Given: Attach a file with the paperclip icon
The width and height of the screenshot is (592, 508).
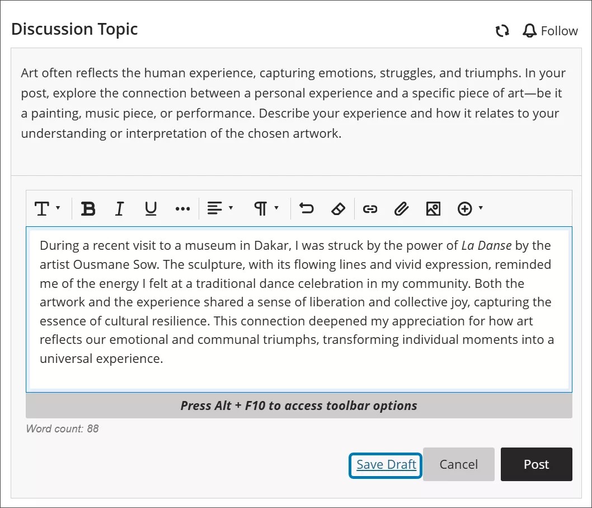Looking at the screenshot, I should click(401, 208).
